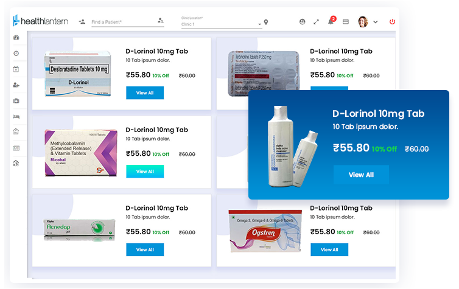Click the payment card icon in header
The height and width of the screenshot is (289, 459).
tap(346, 22)
